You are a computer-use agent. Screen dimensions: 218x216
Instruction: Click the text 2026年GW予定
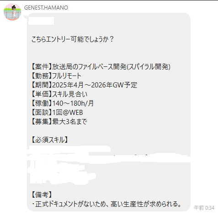tap(114, 85)
